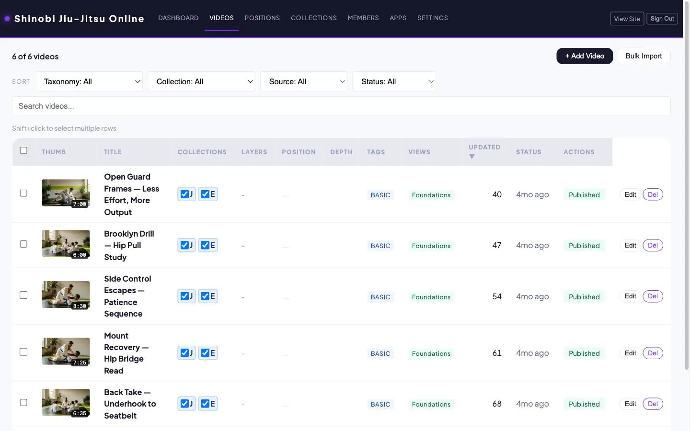Viewport: 690px width, 431px height.
Task: Uncheck J collection for Mount Recovery
Action: [184, 352]
